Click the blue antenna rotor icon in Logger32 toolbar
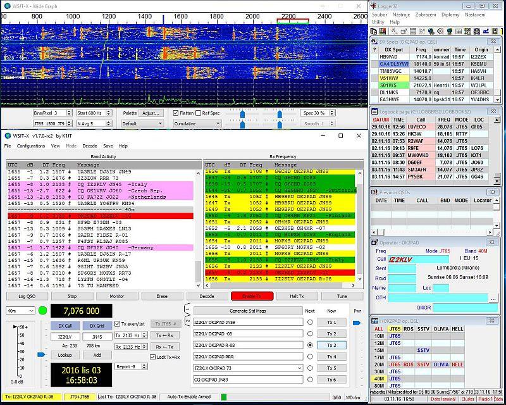 tap(486, 32)
